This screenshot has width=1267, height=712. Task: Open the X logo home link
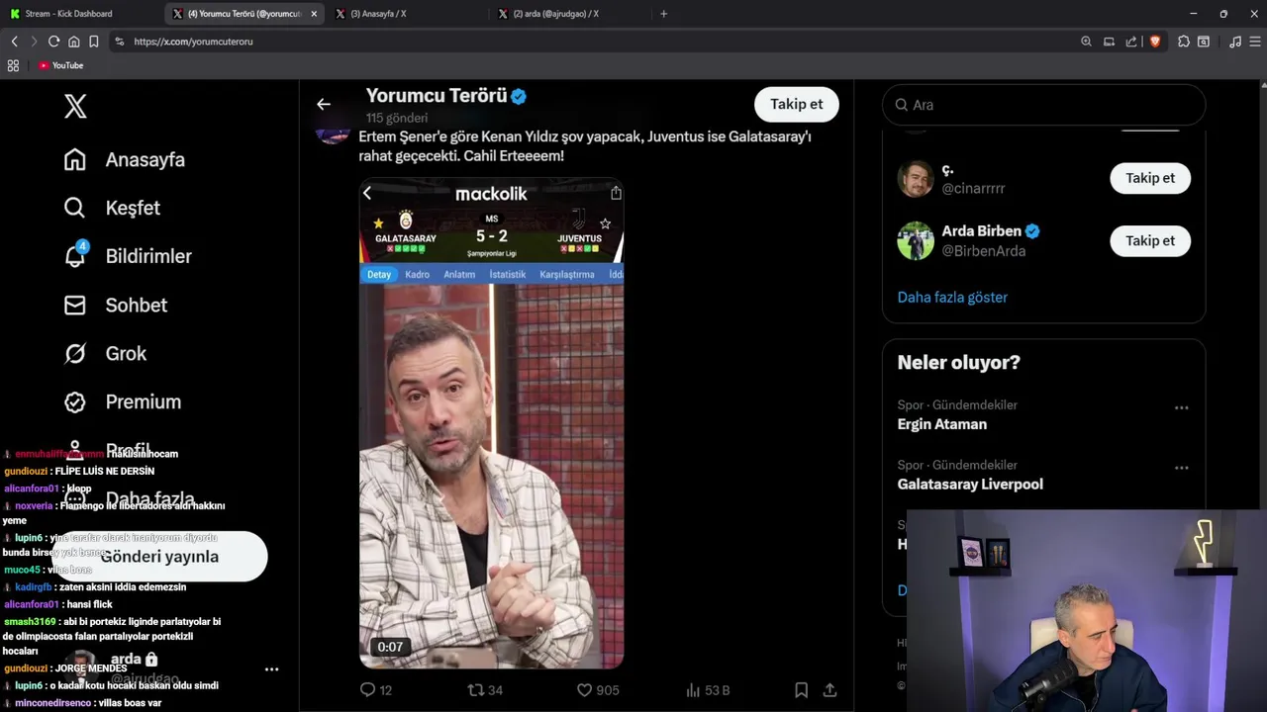[75, 106]
